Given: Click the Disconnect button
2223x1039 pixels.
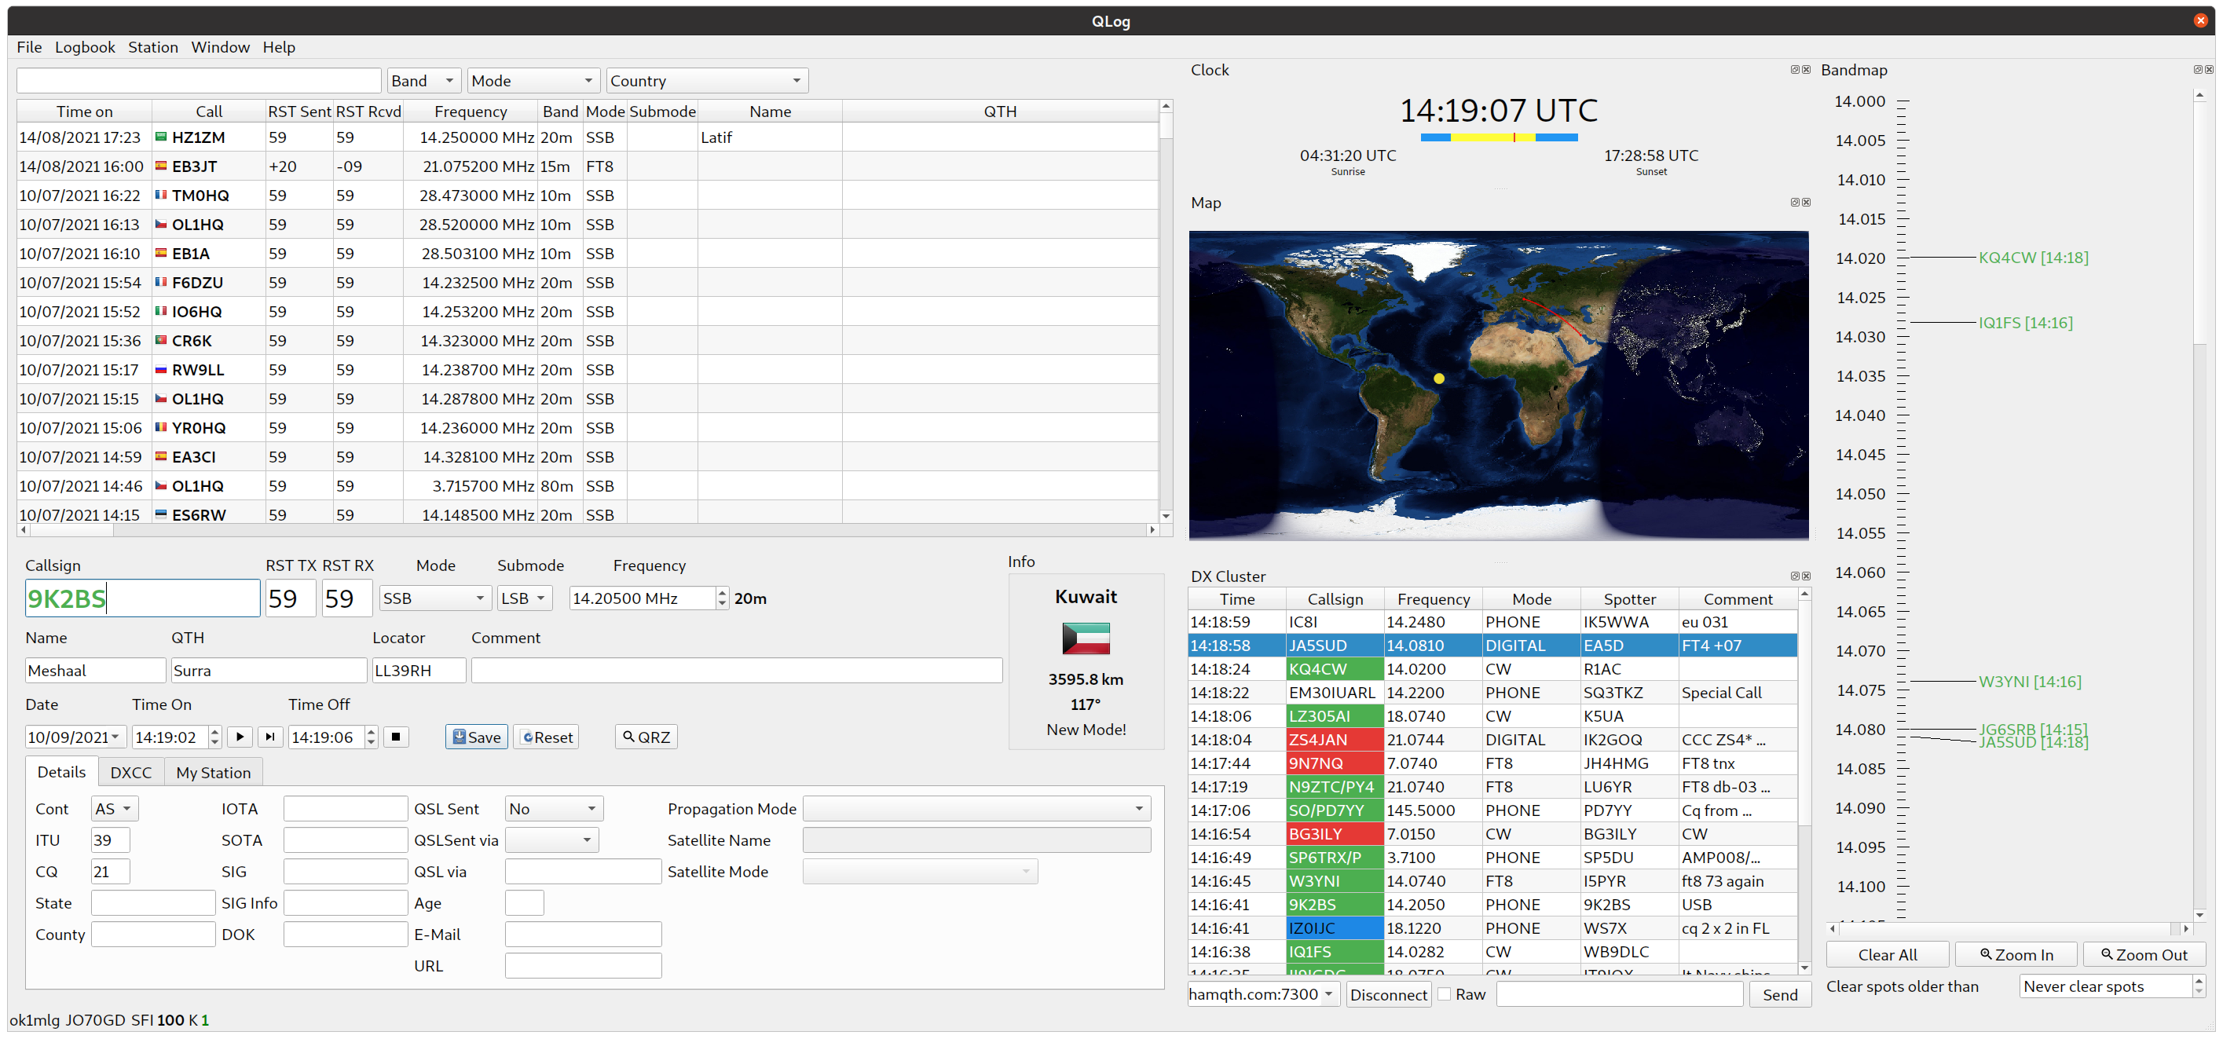Looking at the screenshot, I should 1388,994.
